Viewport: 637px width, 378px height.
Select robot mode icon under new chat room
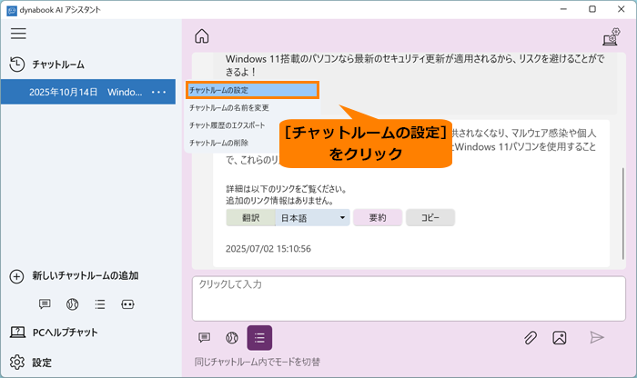coord(127,304)
